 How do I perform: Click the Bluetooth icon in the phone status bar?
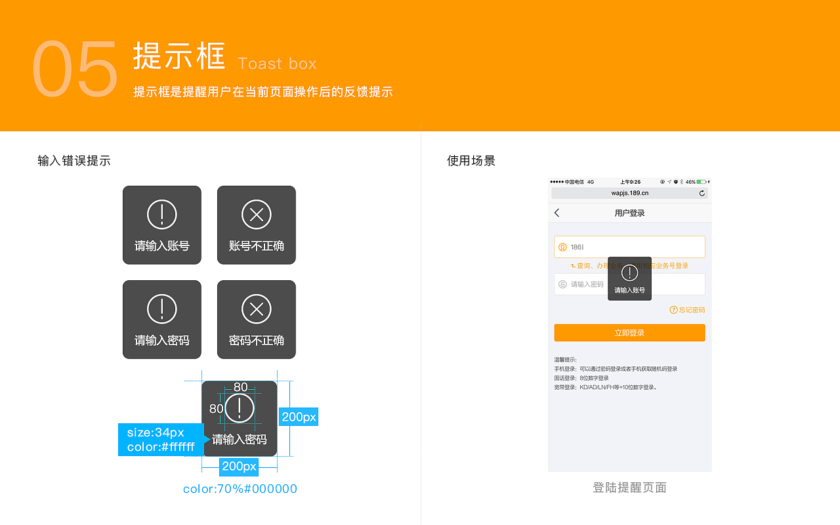pos(681,182)
